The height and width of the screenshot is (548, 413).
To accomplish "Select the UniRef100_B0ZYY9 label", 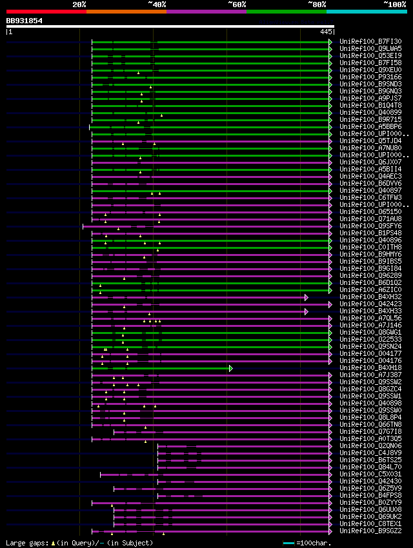I will coord(370,502).
